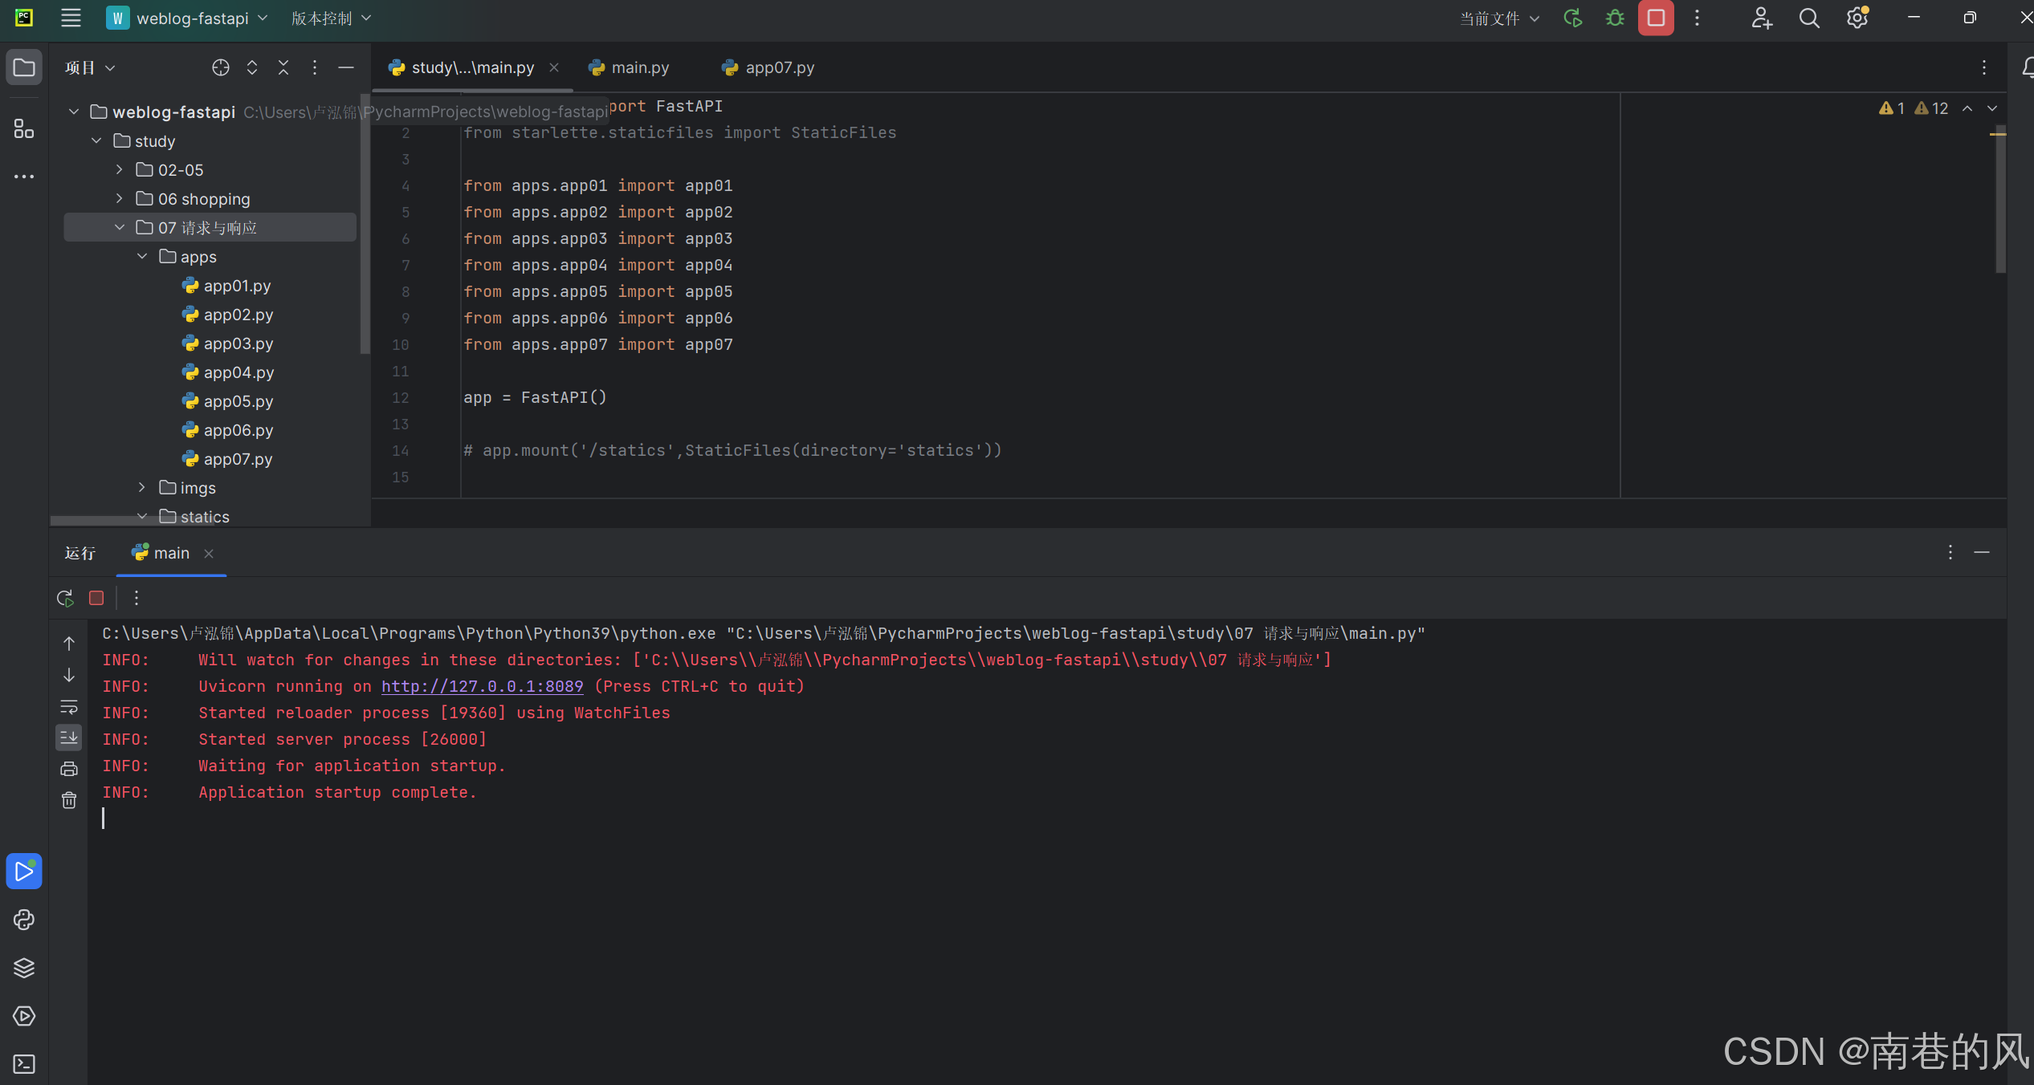This screenshot has height=1085, width=2034.
Task: Expand the 06 shopping folder
Action: point(120,199)
